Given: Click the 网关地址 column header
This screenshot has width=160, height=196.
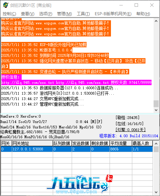Looking at the screenshot, I should [32, 143].
